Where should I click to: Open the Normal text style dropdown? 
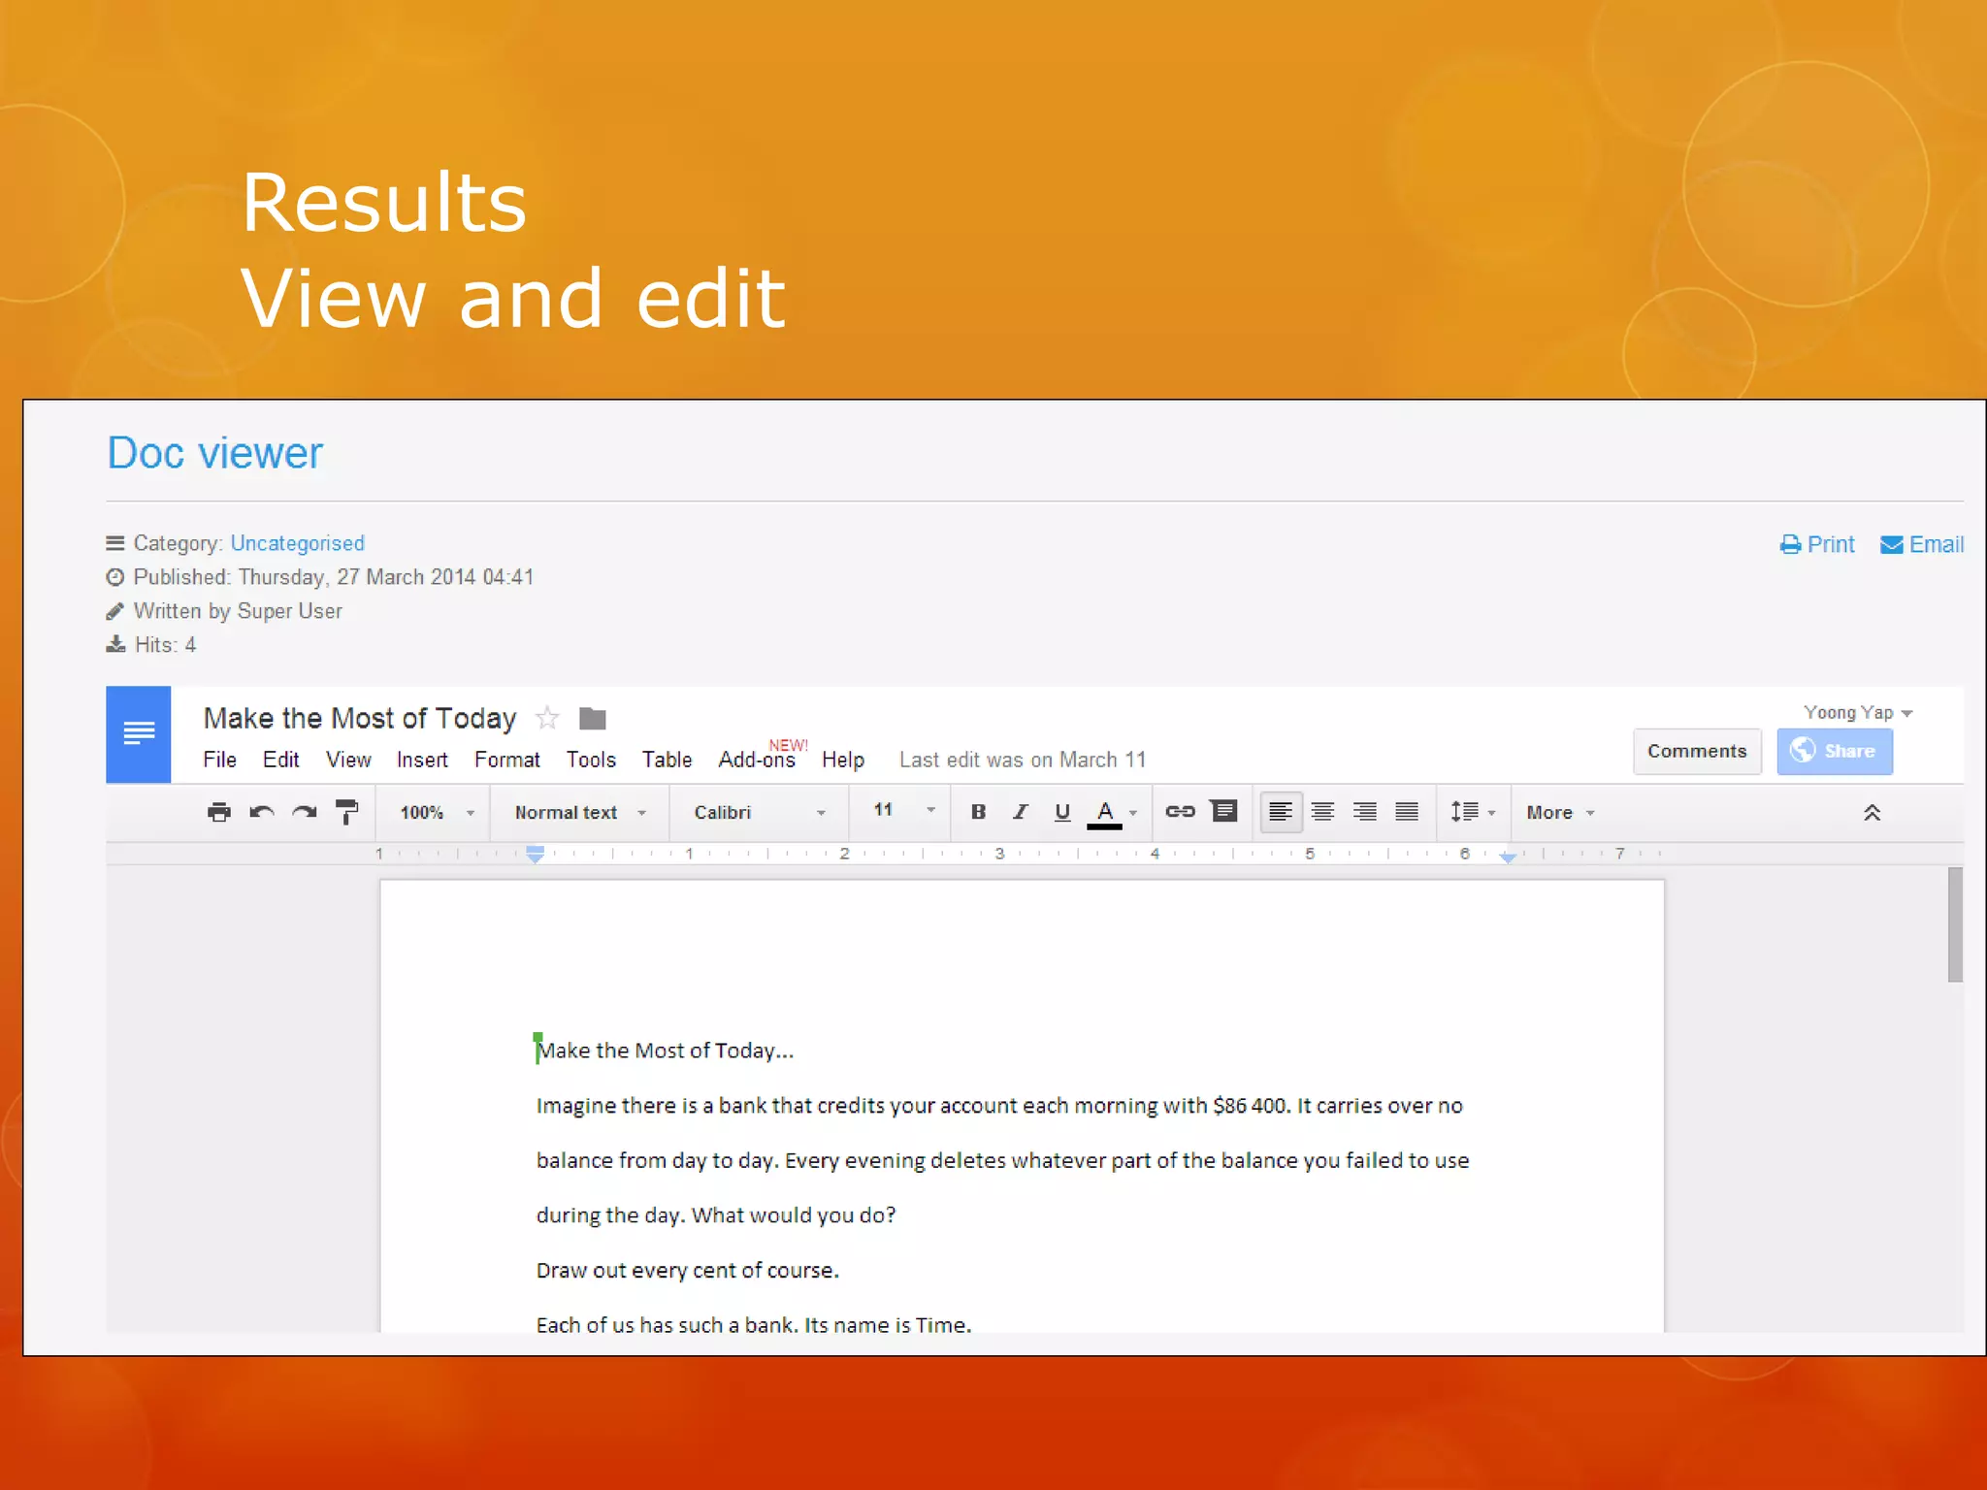pos(580,812)
